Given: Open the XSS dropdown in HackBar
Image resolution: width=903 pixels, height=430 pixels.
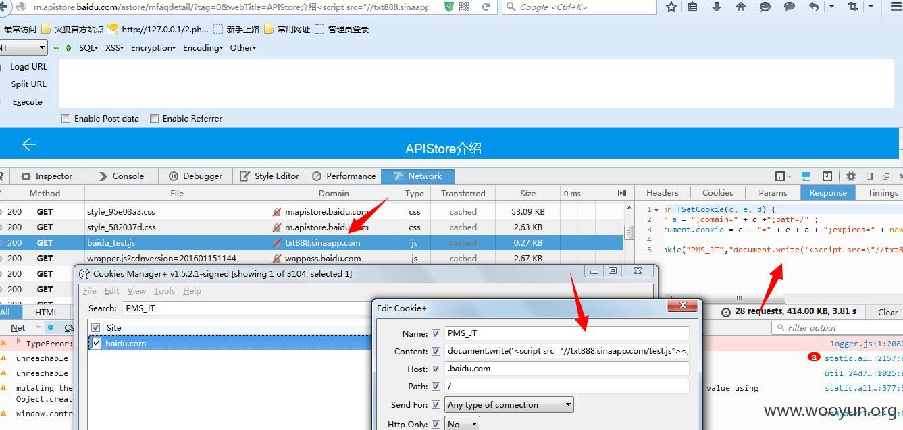Looking at the screenshot, I should (114, 48).
